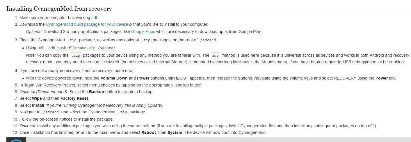Click the 'adb push filename.zip /sdcard/' code block
The width and height of the screenshot is (411, 142).
tap(82, 48)
